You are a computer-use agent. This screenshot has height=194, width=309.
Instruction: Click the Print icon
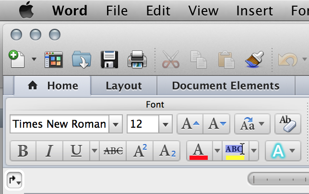tap(137, 59)
